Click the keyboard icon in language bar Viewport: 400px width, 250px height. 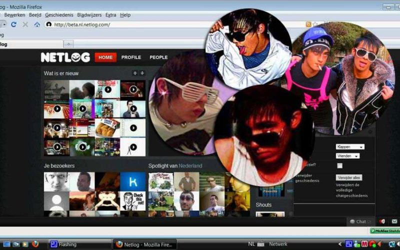point(260,244)
